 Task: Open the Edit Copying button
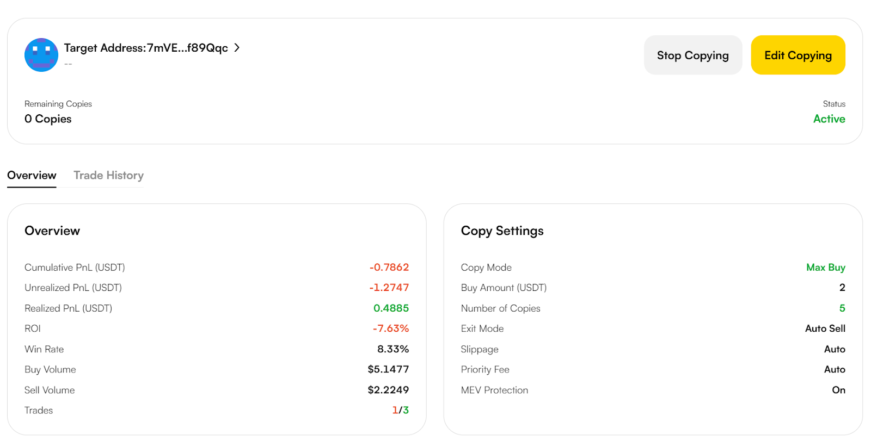798,55
